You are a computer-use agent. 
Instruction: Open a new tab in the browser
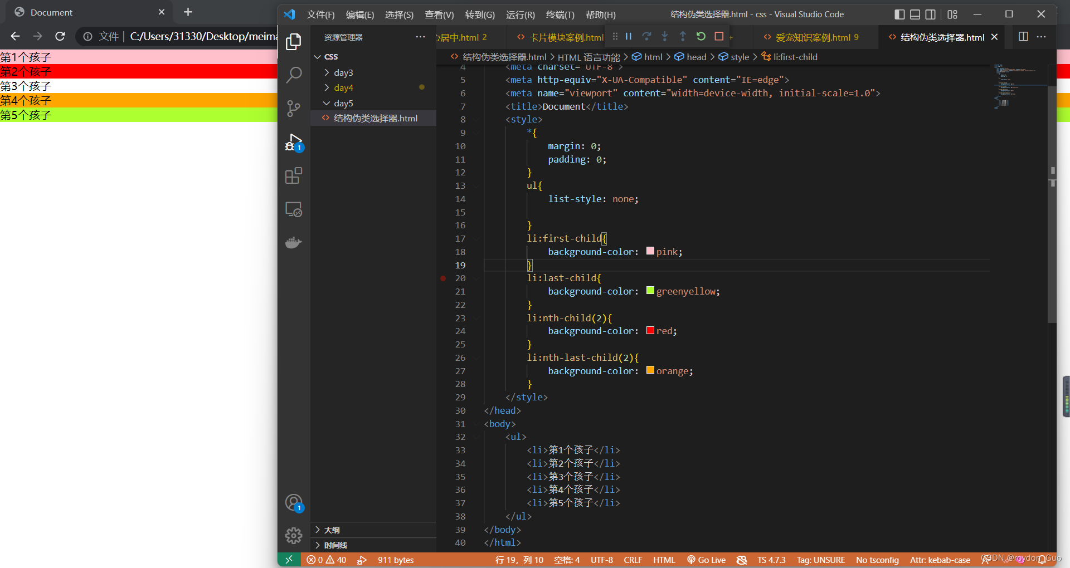tap(188, 12)
